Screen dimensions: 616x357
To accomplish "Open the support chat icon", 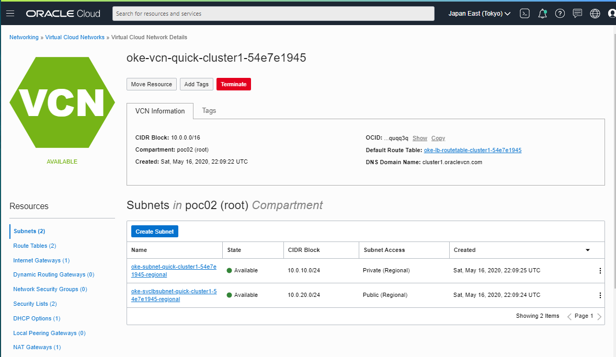I will (577, 14).
